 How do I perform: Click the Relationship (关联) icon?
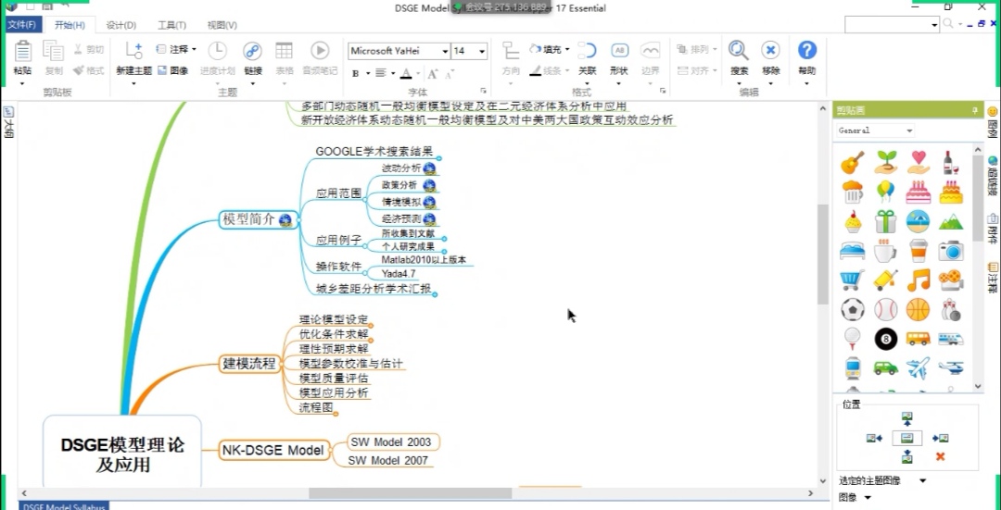587,52
